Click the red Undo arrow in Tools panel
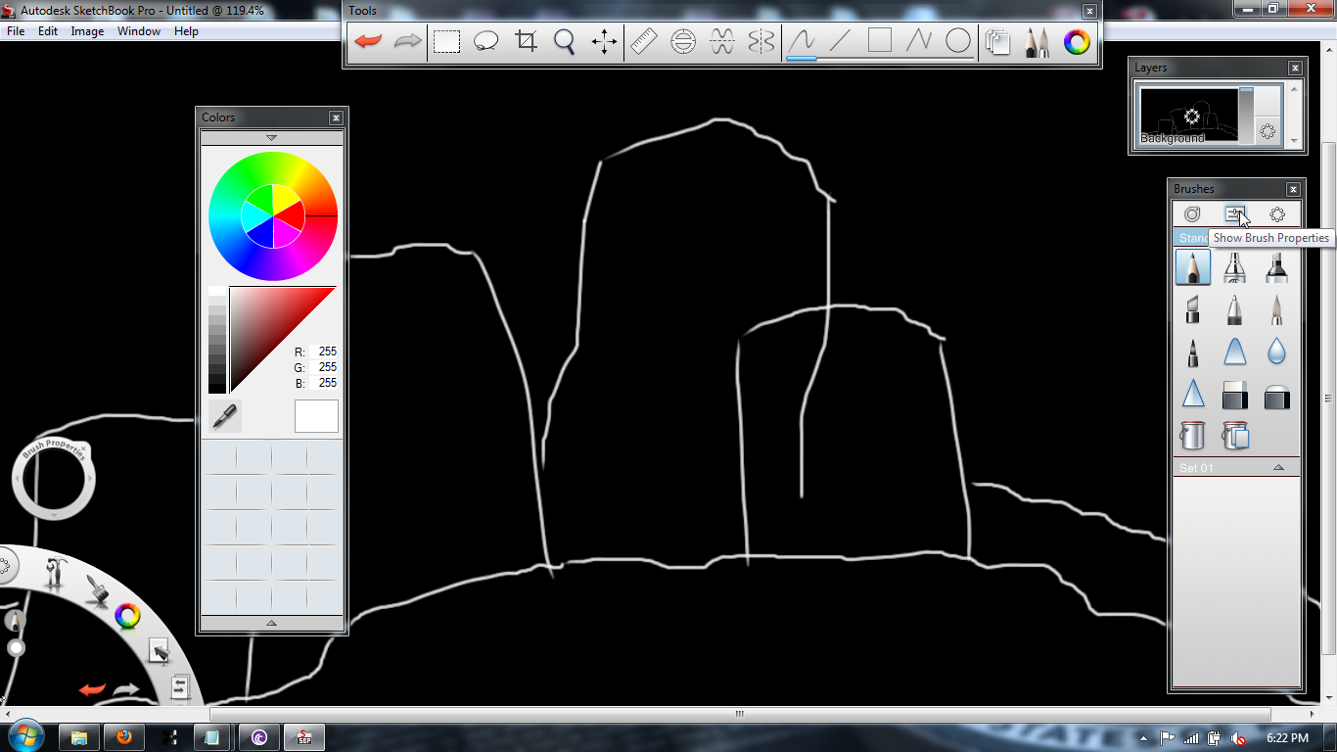Screen dimensions: 1337x752 [368, 41]
